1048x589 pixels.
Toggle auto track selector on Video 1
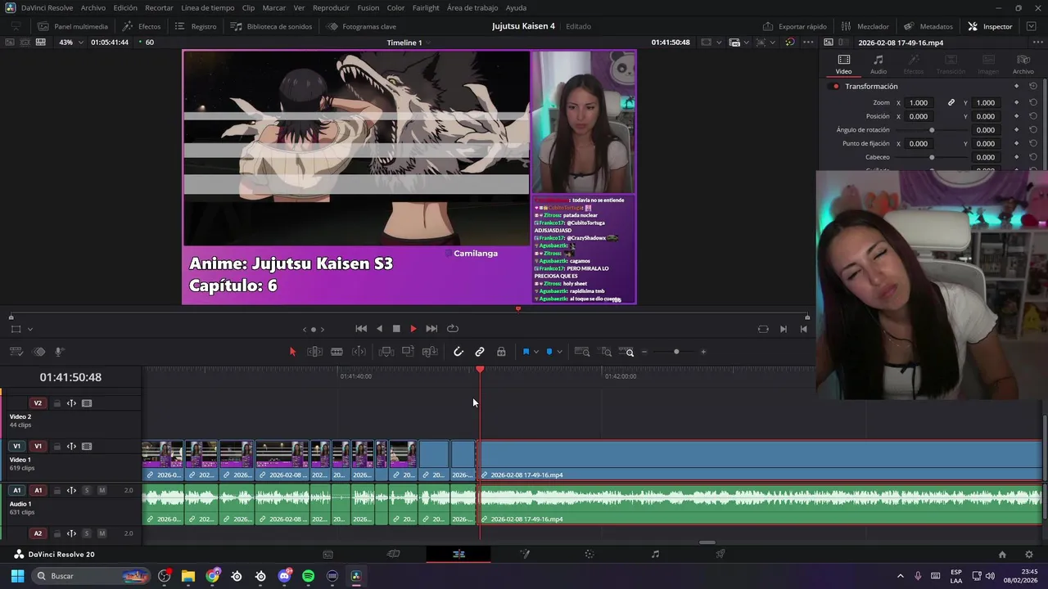[x=71, y=447]
